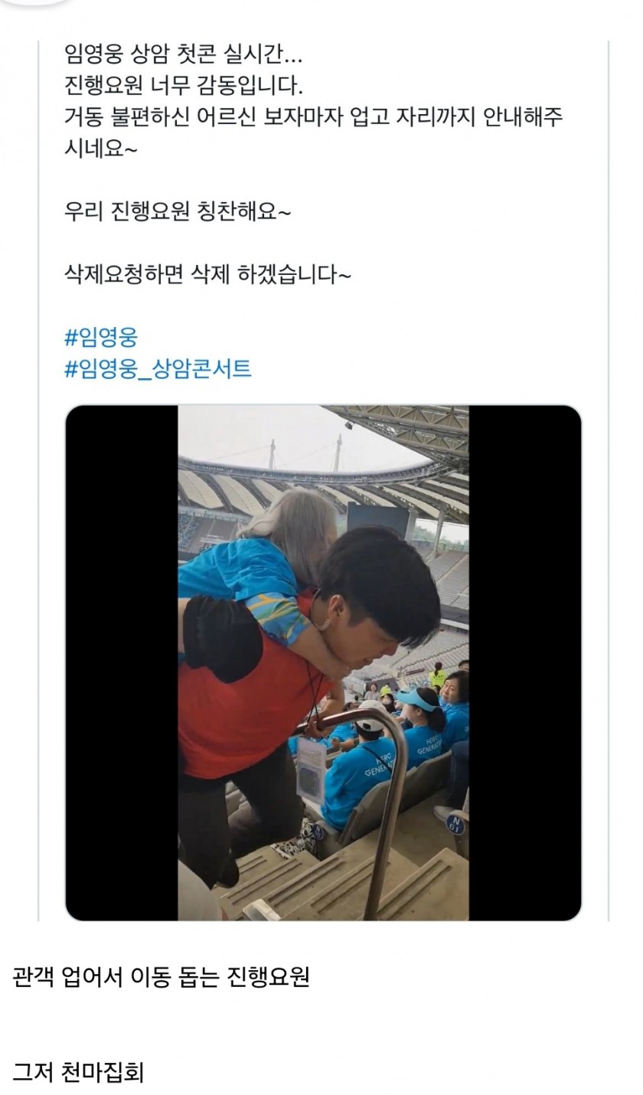Select the line '우리 진행요원 칭찬해요~'

pos(178,211)
